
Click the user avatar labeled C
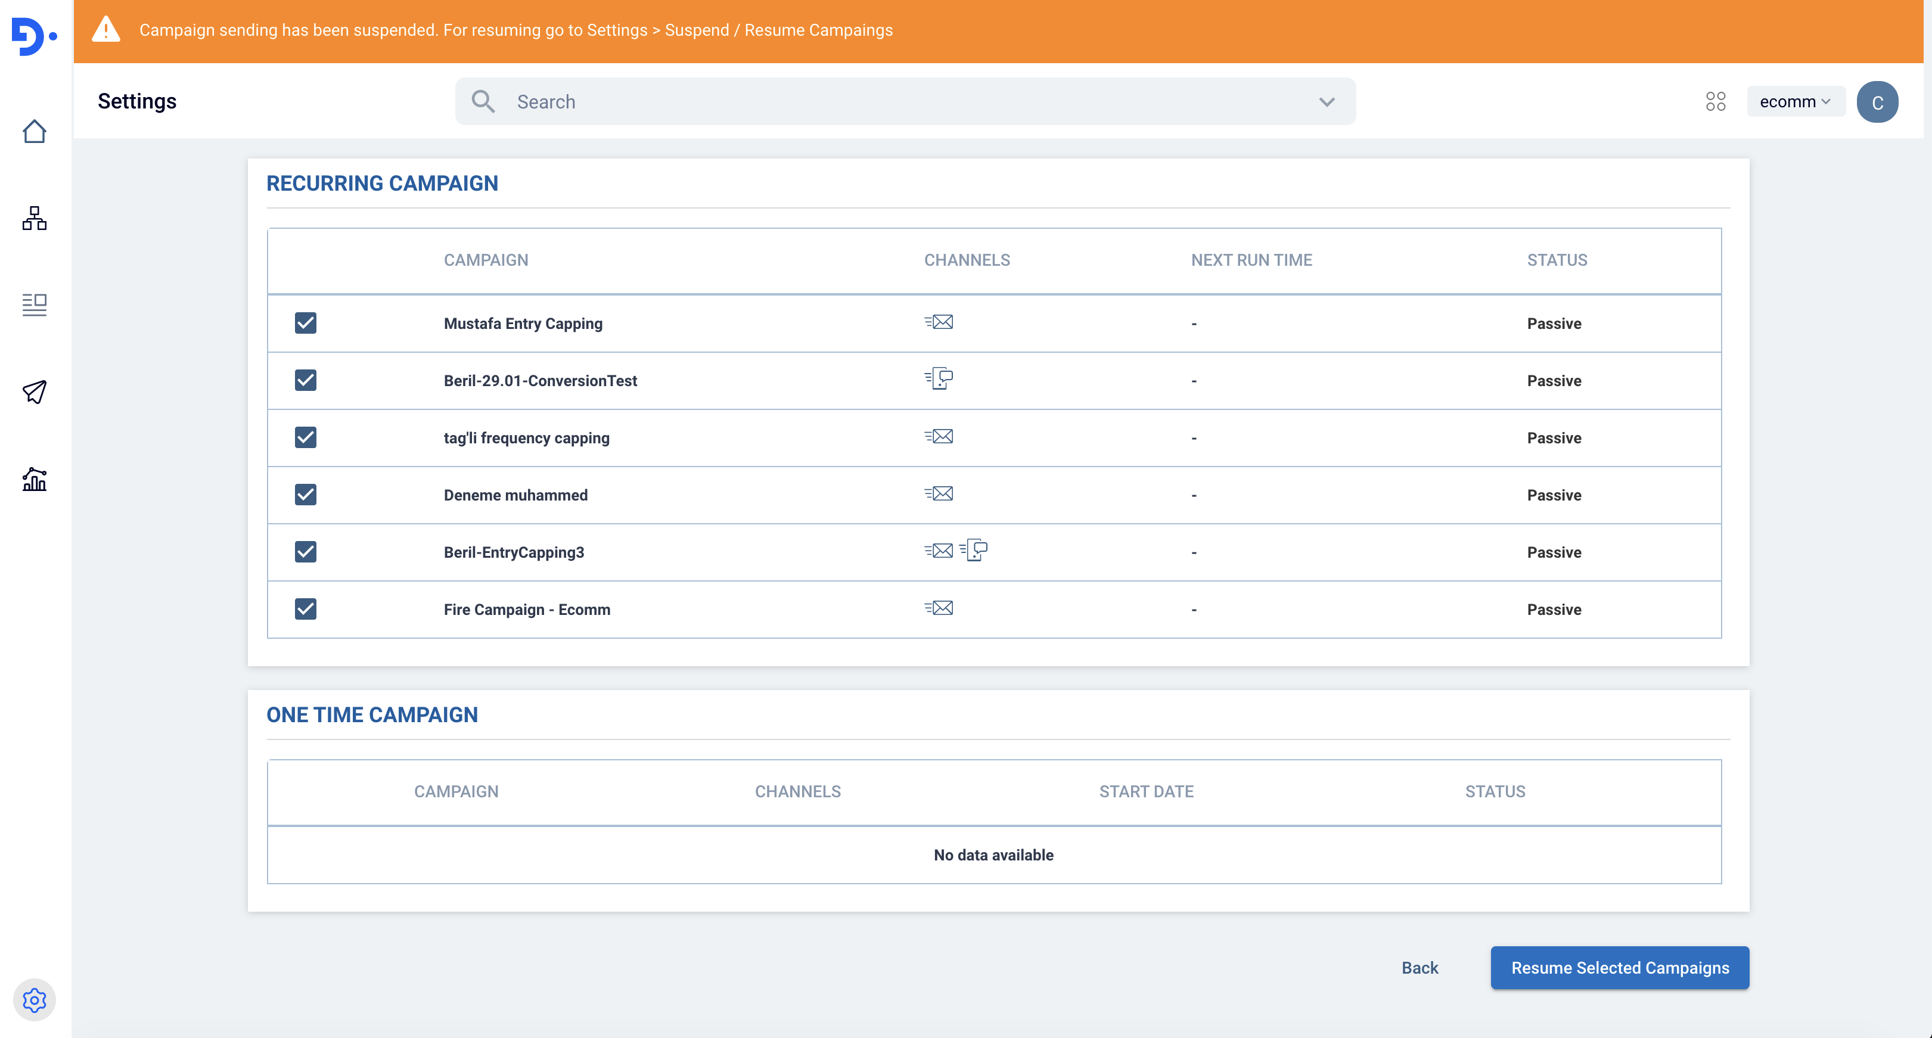[1877, 102]
